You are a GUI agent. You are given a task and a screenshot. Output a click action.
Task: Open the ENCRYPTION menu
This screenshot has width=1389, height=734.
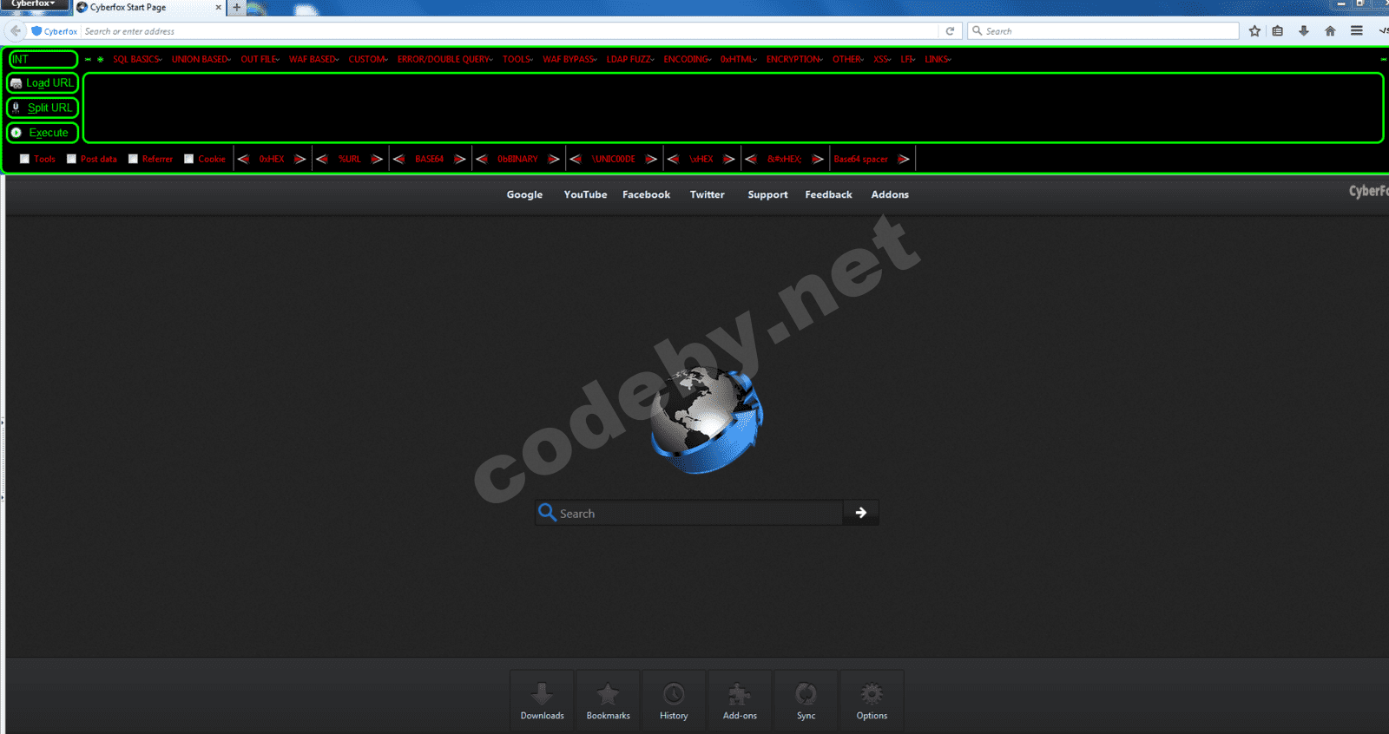(795, 59)
